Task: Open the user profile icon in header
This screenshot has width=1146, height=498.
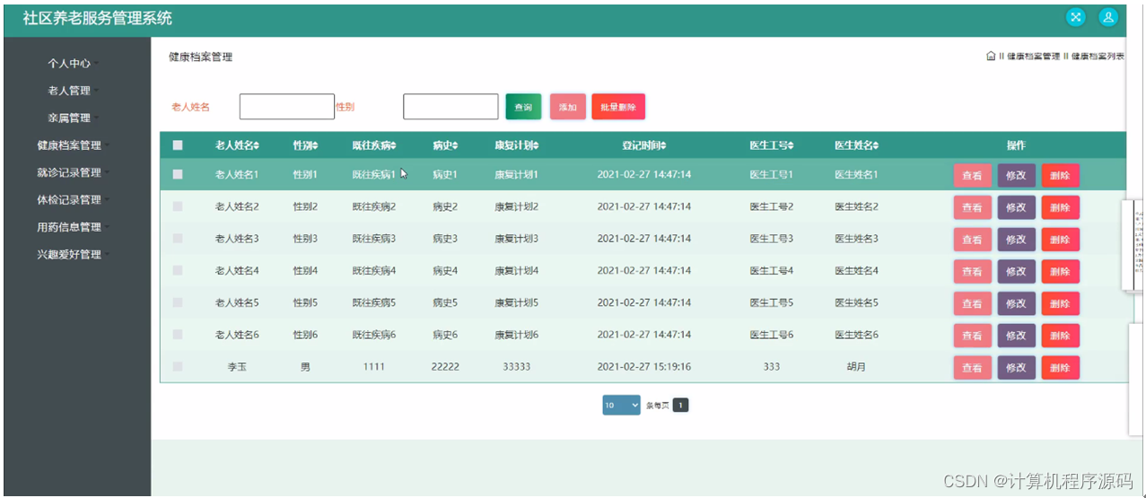Action: pos(1108,17)
